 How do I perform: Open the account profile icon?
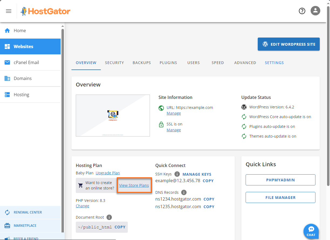315,11
